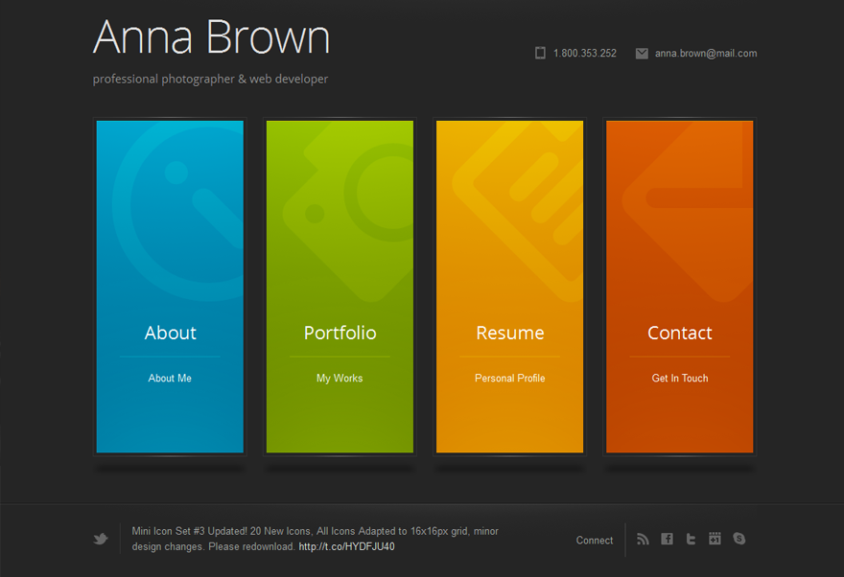
Task: Open the Skype contact icon
Action: tap(739, 539)
